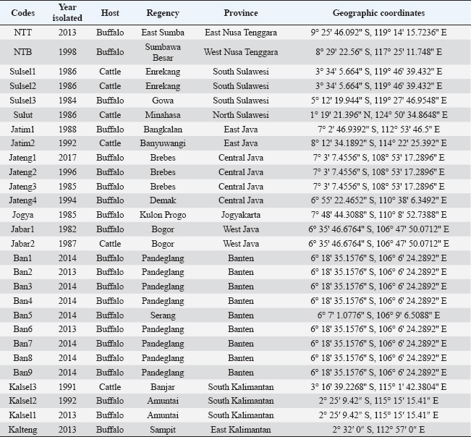Select the Sulsel3 code cell
471x437 pixels.
coord(22,100)
